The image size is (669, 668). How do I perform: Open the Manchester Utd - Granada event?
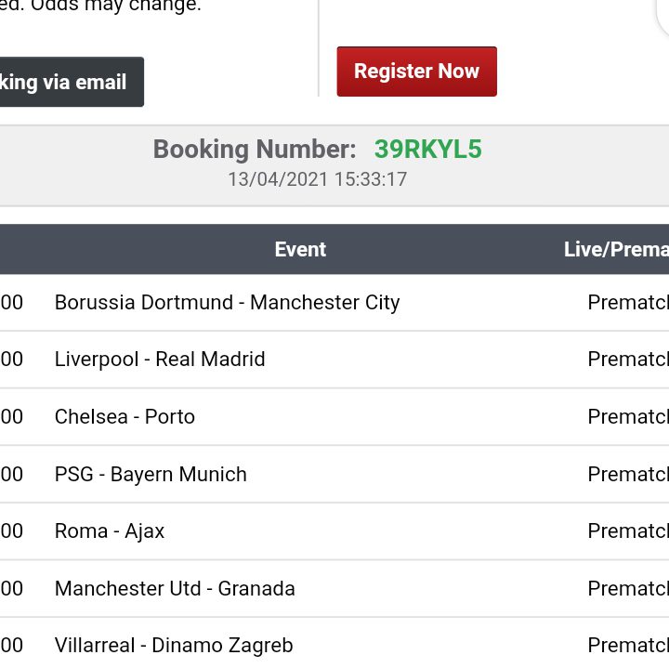pyautogui.click(x=175, y=589)
